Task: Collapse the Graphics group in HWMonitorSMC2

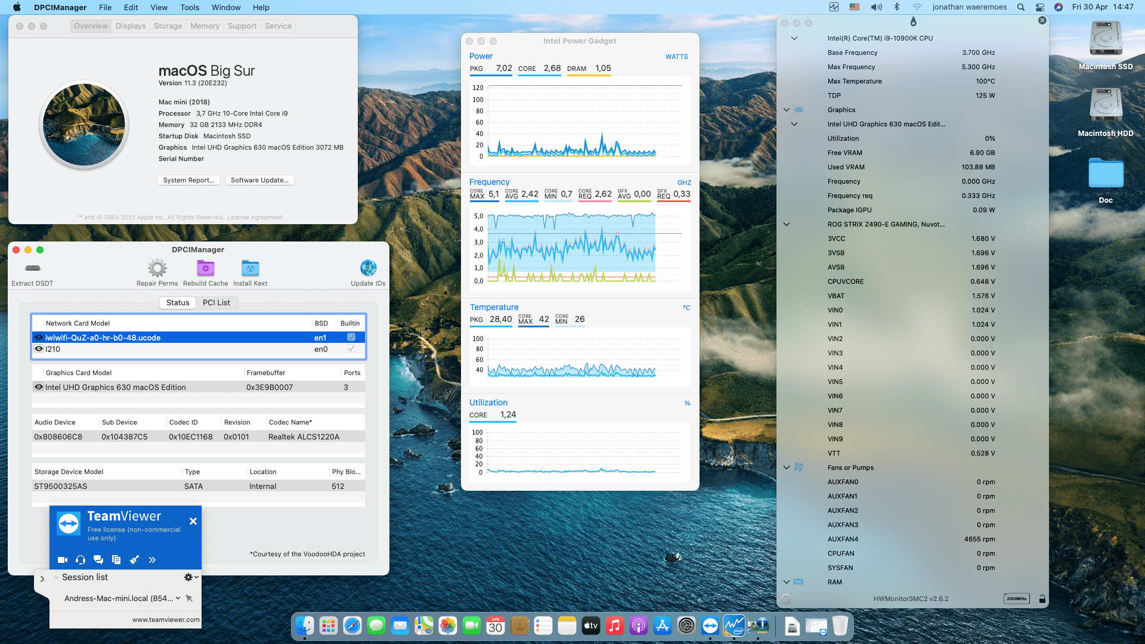Action: [x=787, y=110]
